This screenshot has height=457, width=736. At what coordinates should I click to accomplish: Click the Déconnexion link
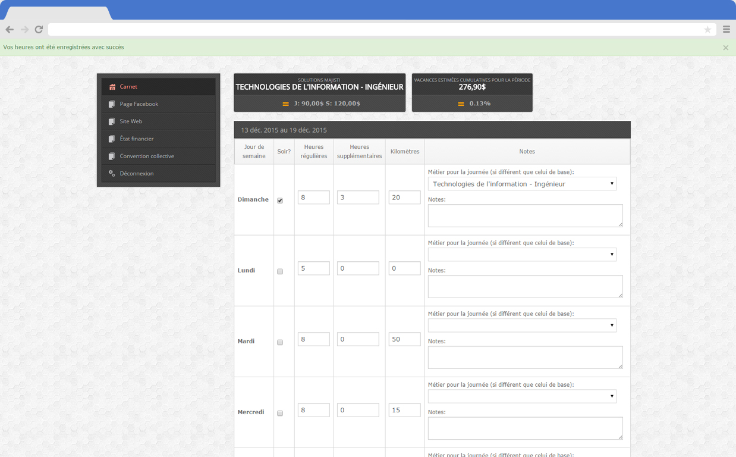tap(137, 174)
